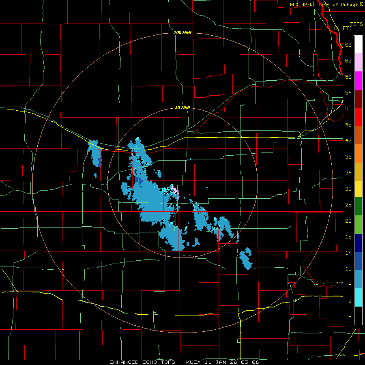Image resolution: width=365 pixels, height=365 pixels.
Task: Select the bright red legend swatch below 50
Action: [358, 117]
